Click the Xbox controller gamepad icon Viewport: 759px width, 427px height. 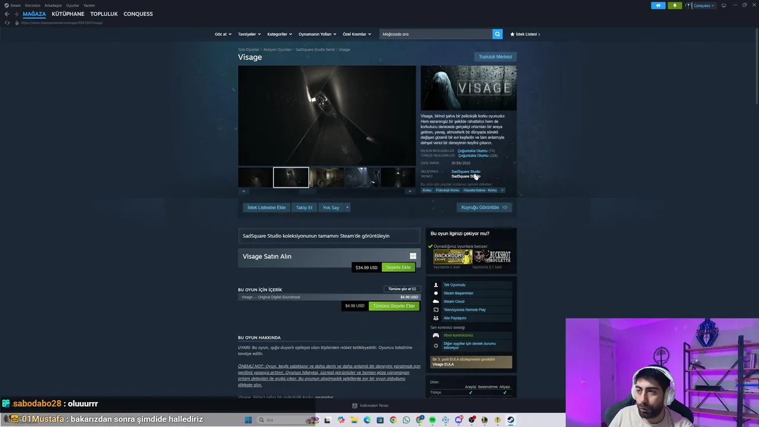(436, 335)
